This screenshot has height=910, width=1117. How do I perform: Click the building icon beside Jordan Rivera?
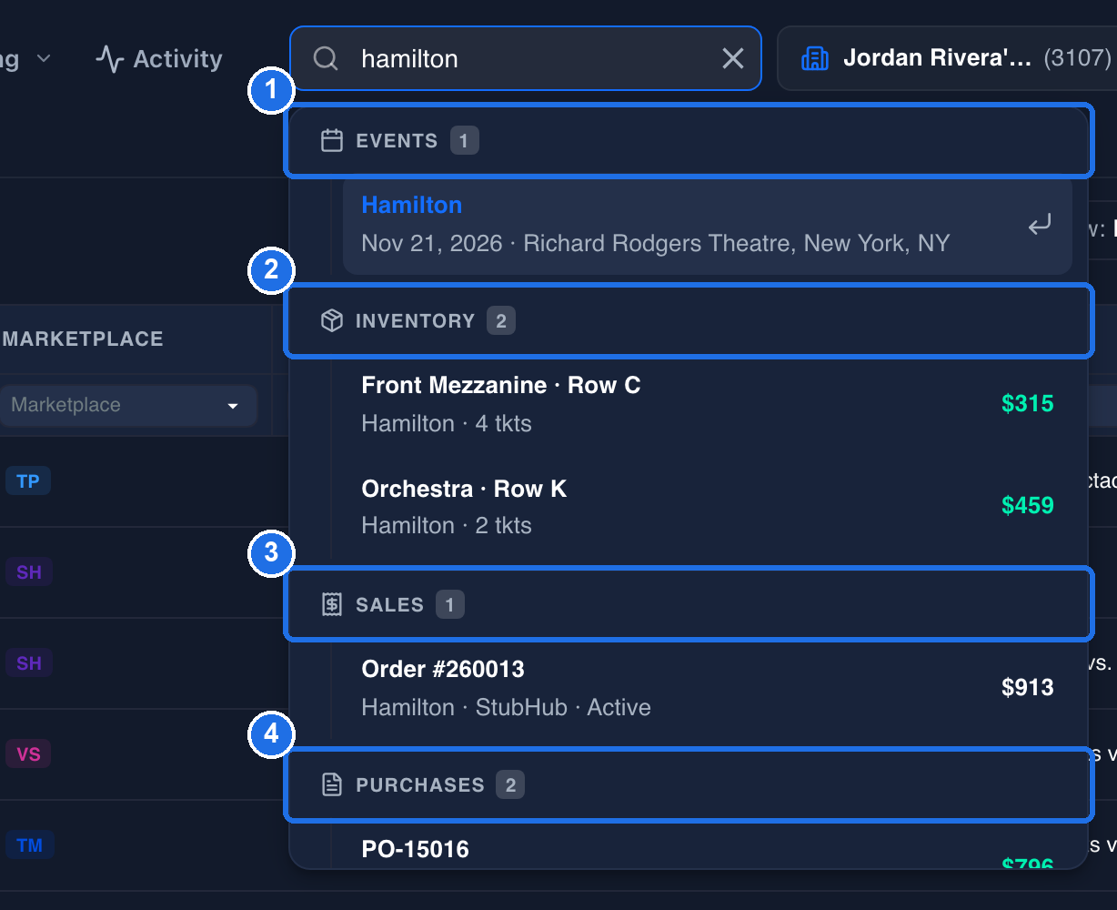point(814,59)
